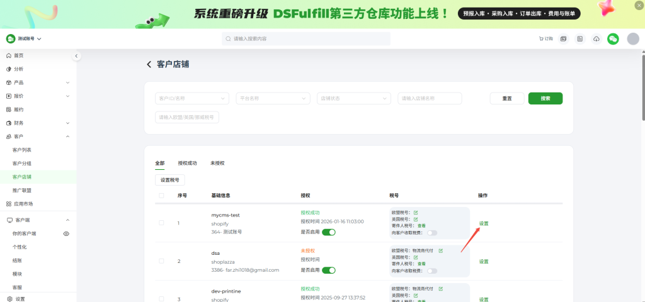Collapse the left sidebar with arrow handle
645x302 pixels.
click(x=77, y=56)
